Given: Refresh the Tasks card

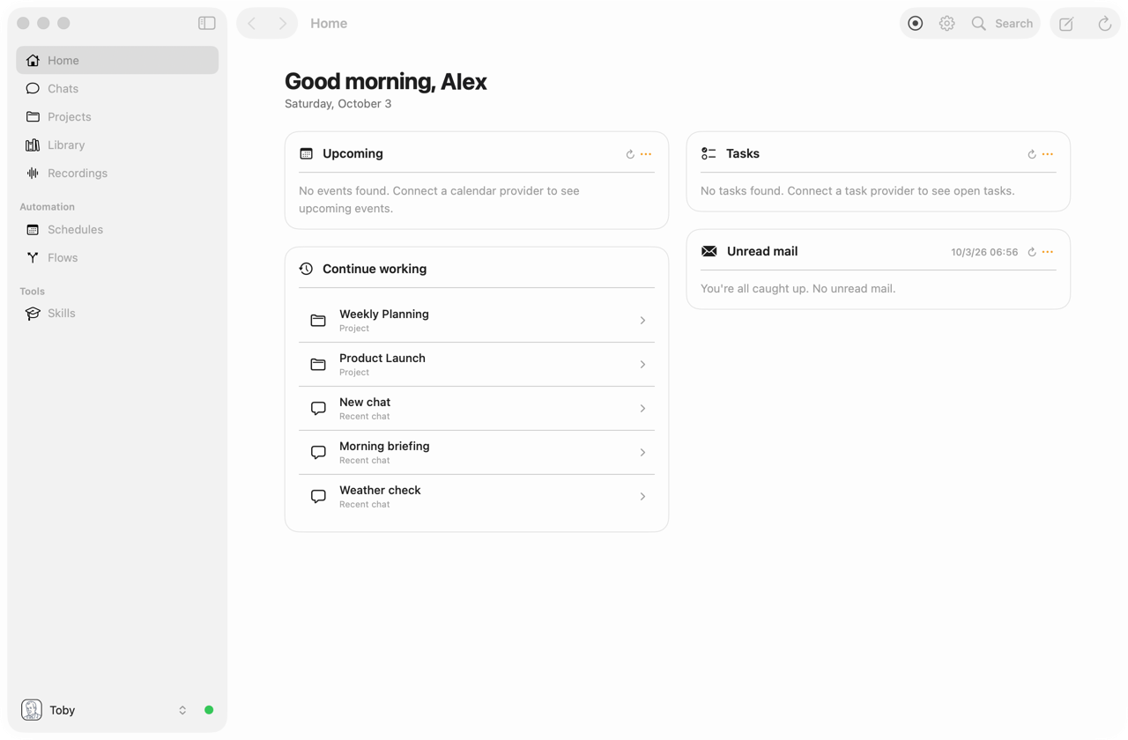Looking at the screenshot, I should click(x=1032, y=154).
